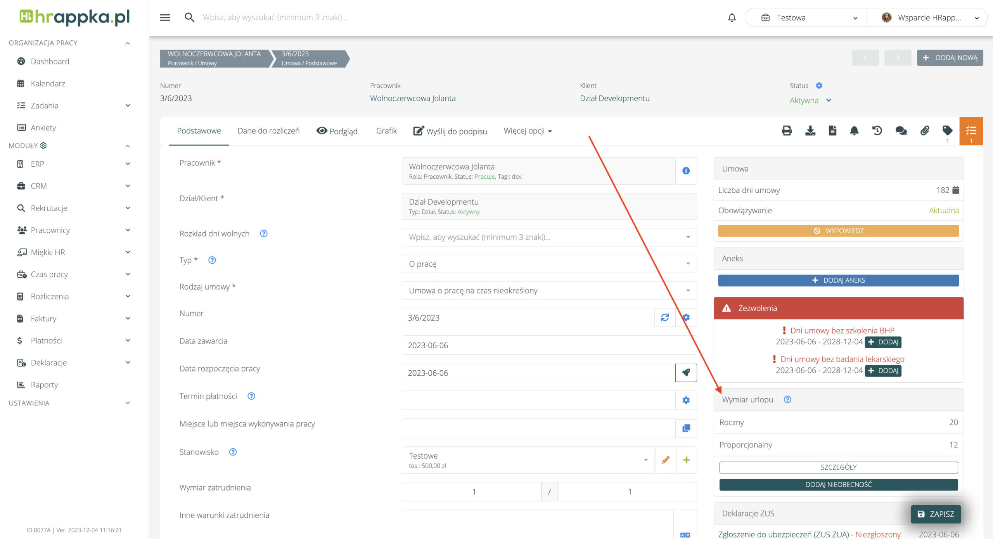The width and height of the screenshot is (993, 539).
Task: Click the orange checklist tasks icon
Action: pyautogui.click(x=971, y=131)
